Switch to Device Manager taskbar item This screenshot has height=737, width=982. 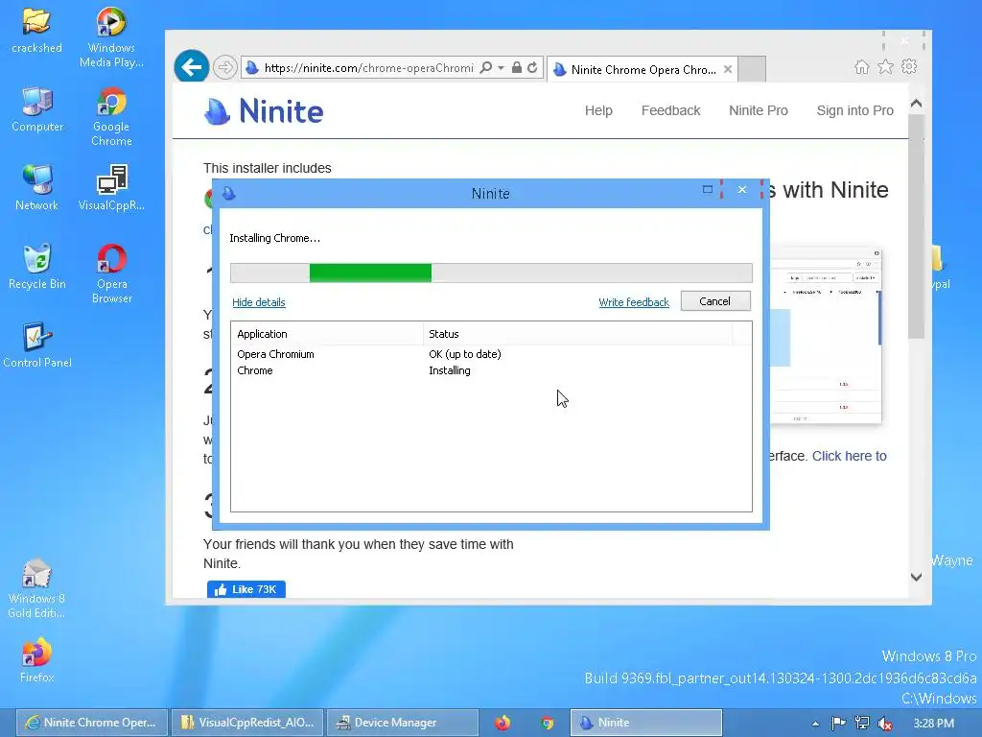click(x=403, y=723)
